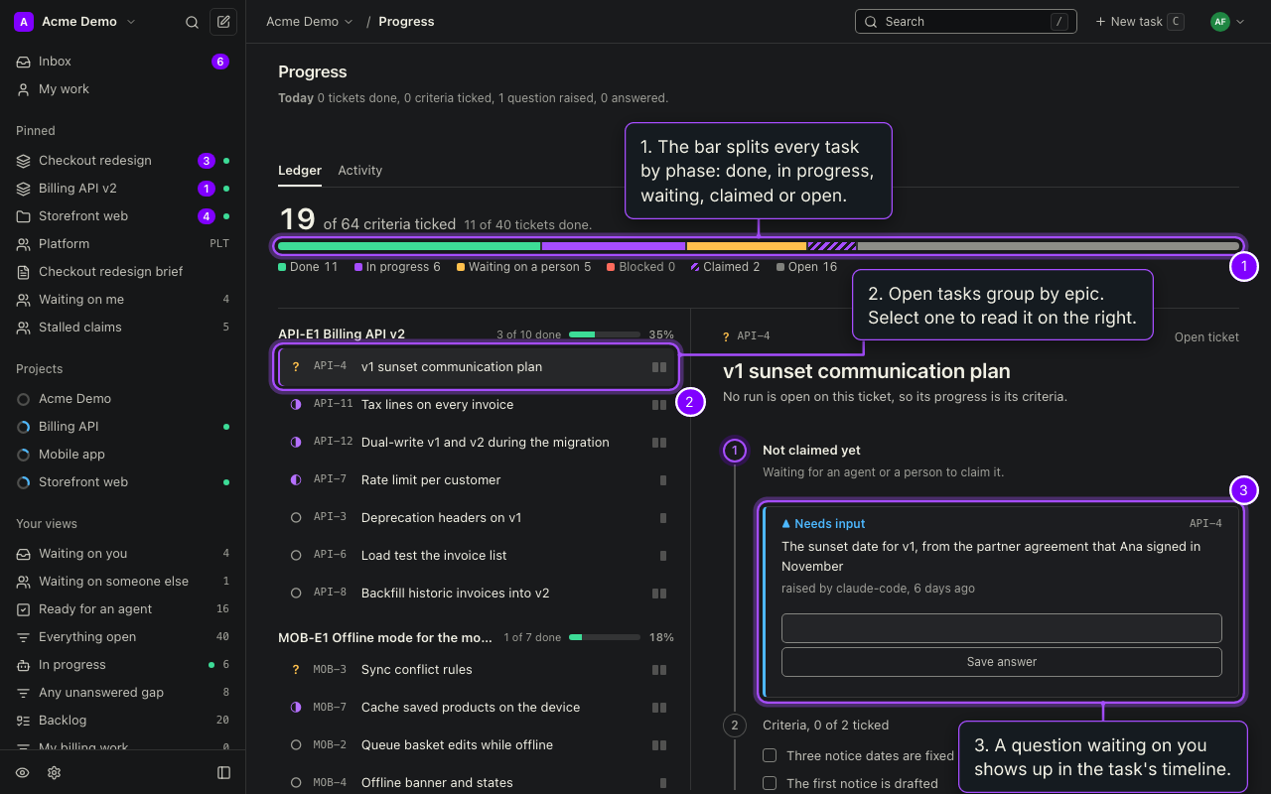The image size is (1271, 794).
Task: Tick the 'The first notice is drafted' checkbox
Action: point(770,783)
